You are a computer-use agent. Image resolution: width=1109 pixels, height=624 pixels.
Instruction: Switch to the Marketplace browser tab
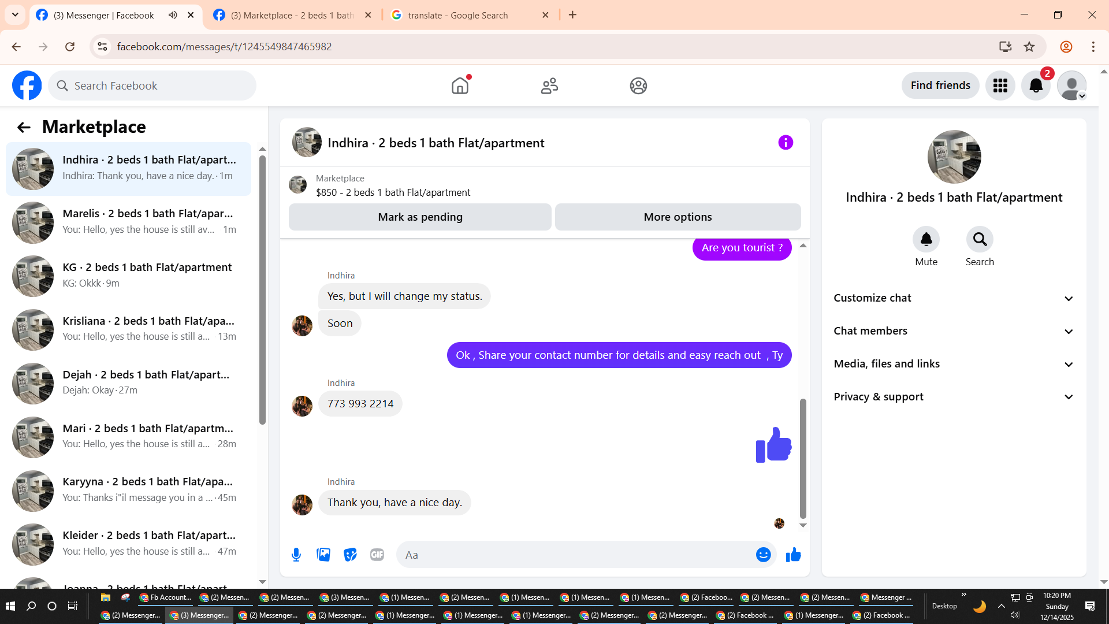[x=292, y=15]
